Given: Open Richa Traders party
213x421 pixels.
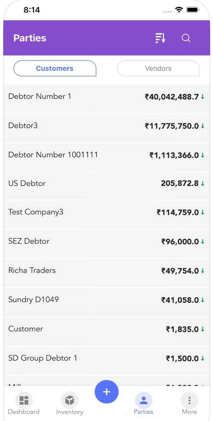Looking at the screenshot, I should pos(32,270).
